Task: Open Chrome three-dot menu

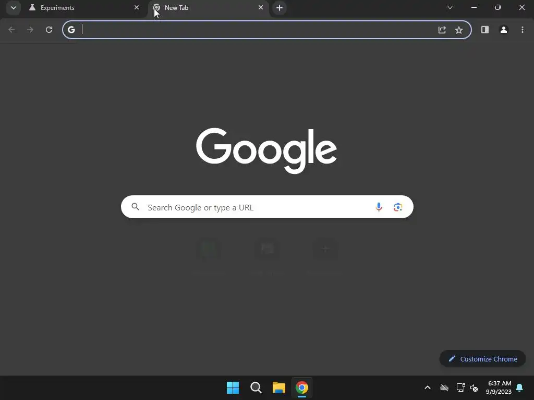Action: 523,30
